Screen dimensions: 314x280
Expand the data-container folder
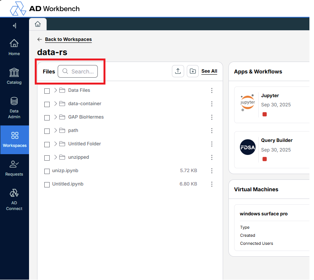click(x=55, y=104)
